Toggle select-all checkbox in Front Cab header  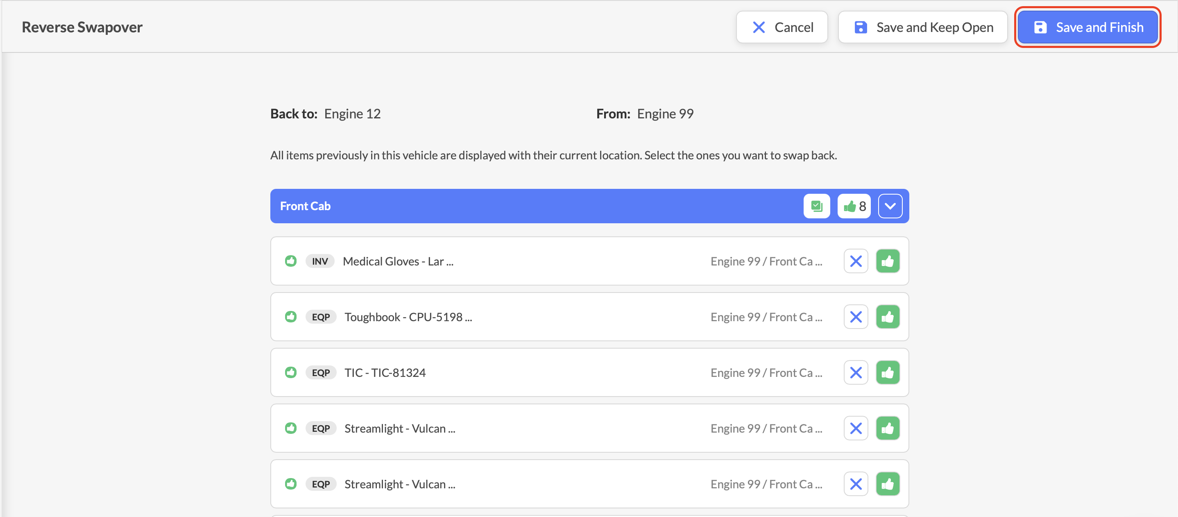coord(816,206)
